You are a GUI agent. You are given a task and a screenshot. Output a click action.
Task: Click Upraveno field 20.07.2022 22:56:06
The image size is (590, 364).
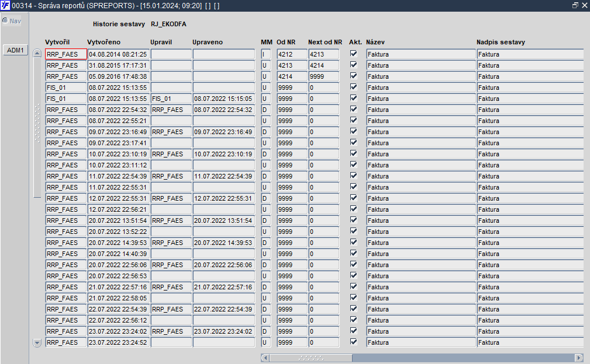point(223,265)
